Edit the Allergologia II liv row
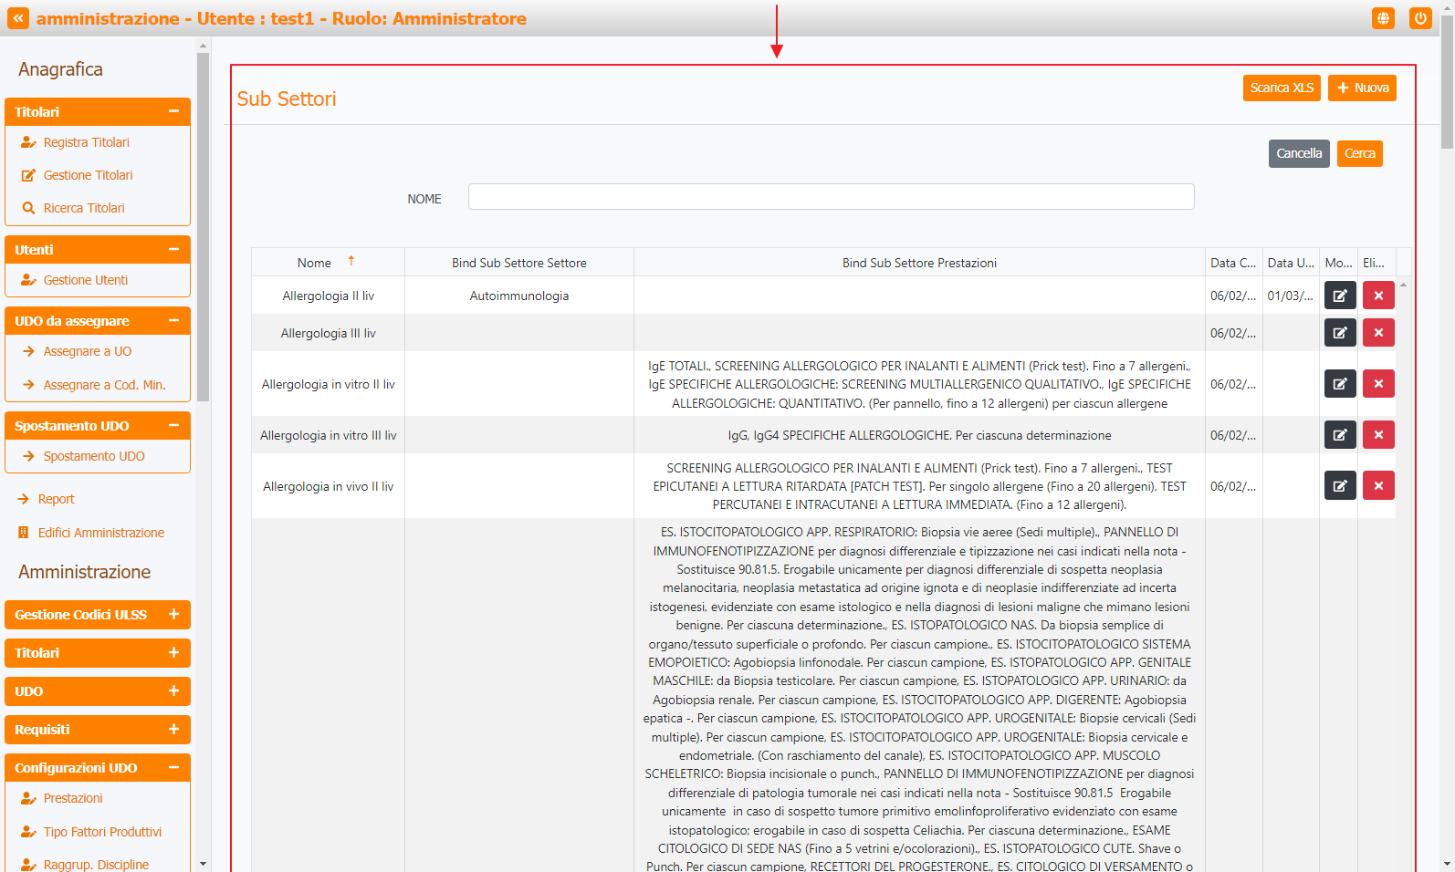Viewport: 1455px width, 872px height. coord(1339,296)
